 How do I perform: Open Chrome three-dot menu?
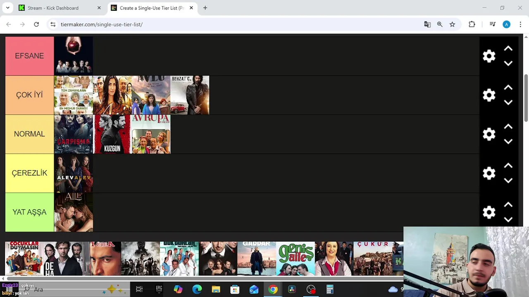520,24
